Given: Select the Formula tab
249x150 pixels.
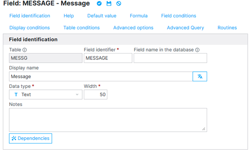Looking at the screenshot, I should point(138,16).
